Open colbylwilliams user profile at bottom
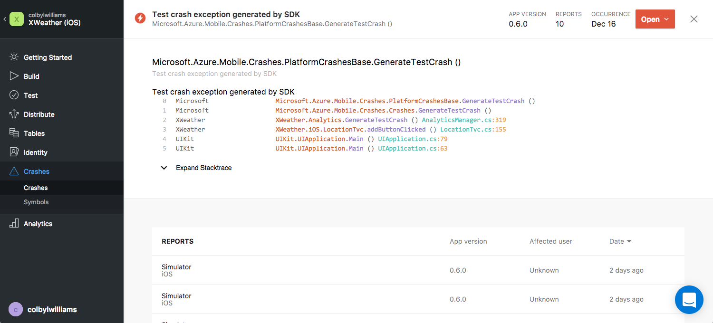This screenshot has width=713, height=323. (52, 310)
